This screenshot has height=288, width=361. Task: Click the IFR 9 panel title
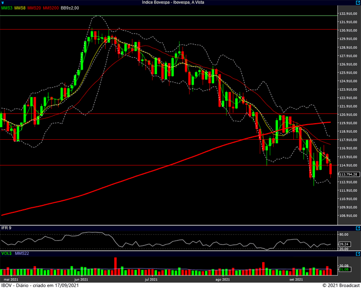pyautogui.click(x=6, y=228)
